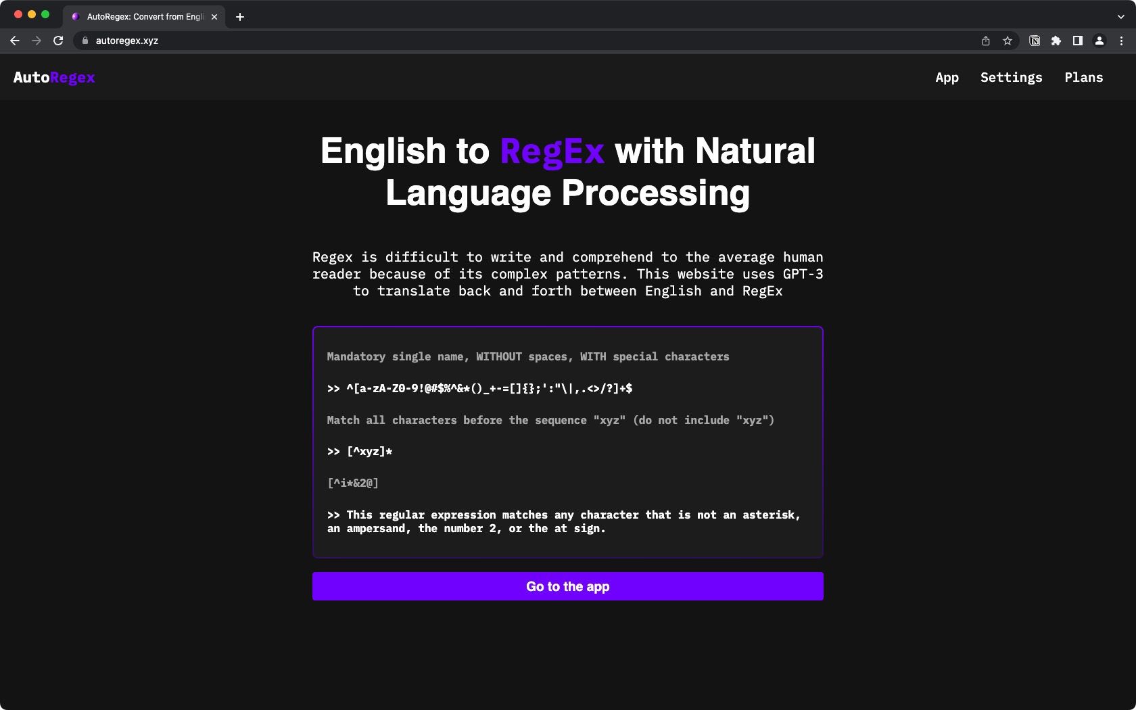Click the 'Regex is difficult to write' description
The image size is (1136, 710).
point(568,274)
